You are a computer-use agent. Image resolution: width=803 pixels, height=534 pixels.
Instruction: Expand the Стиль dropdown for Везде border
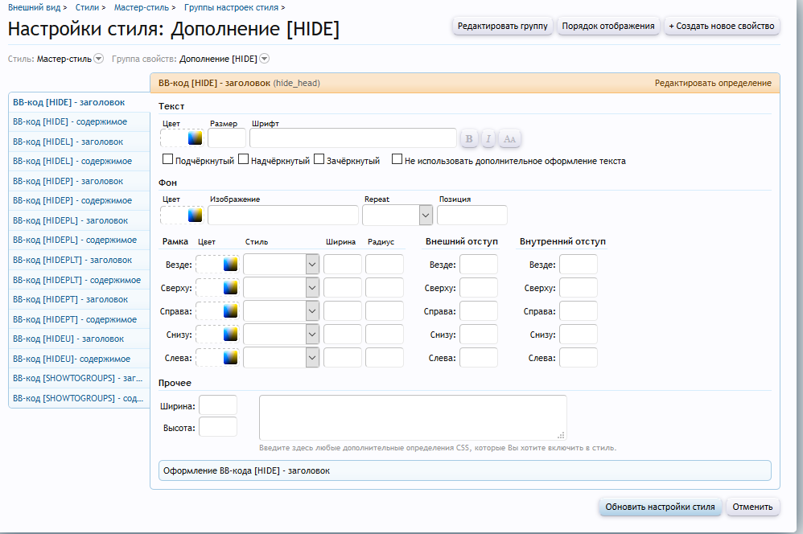point(311,265)
